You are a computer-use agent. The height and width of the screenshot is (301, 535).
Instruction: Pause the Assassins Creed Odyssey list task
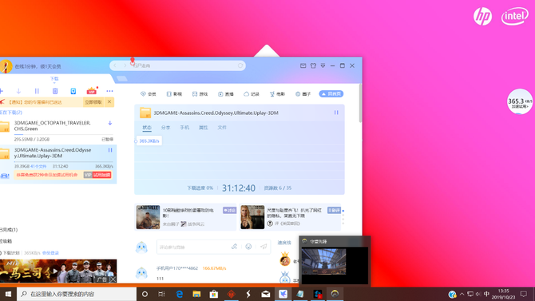click(x=110, y=150)
